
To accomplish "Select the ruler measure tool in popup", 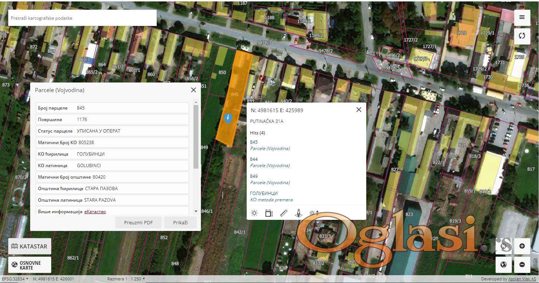I will point(284,213).
